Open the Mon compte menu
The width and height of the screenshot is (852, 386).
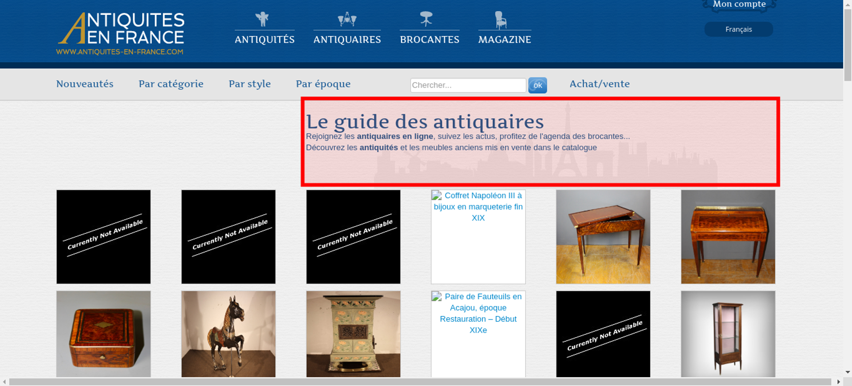(739, 5)
